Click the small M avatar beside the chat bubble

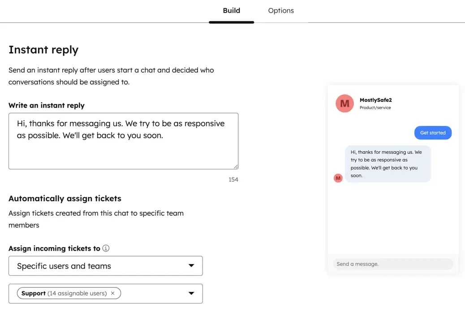point(338,178)
